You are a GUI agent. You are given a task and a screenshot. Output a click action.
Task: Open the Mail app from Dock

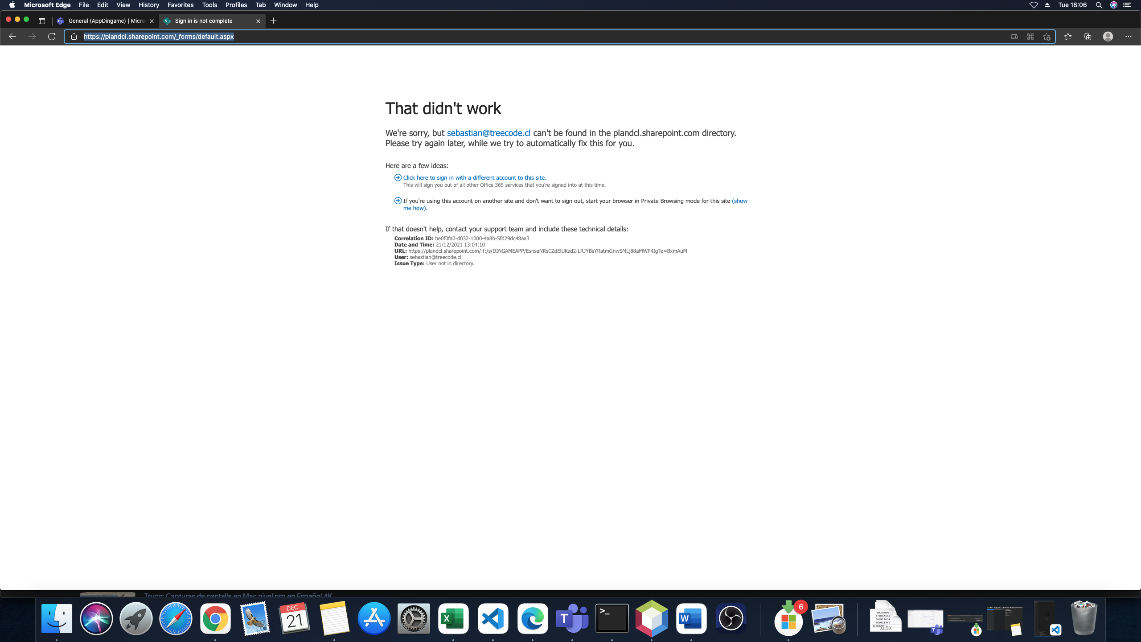(255, 618)
